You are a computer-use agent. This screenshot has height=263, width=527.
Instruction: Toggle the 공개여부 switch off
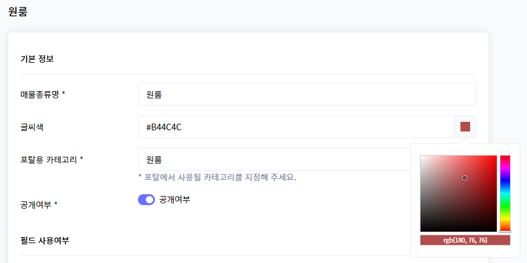coord(146,200)
